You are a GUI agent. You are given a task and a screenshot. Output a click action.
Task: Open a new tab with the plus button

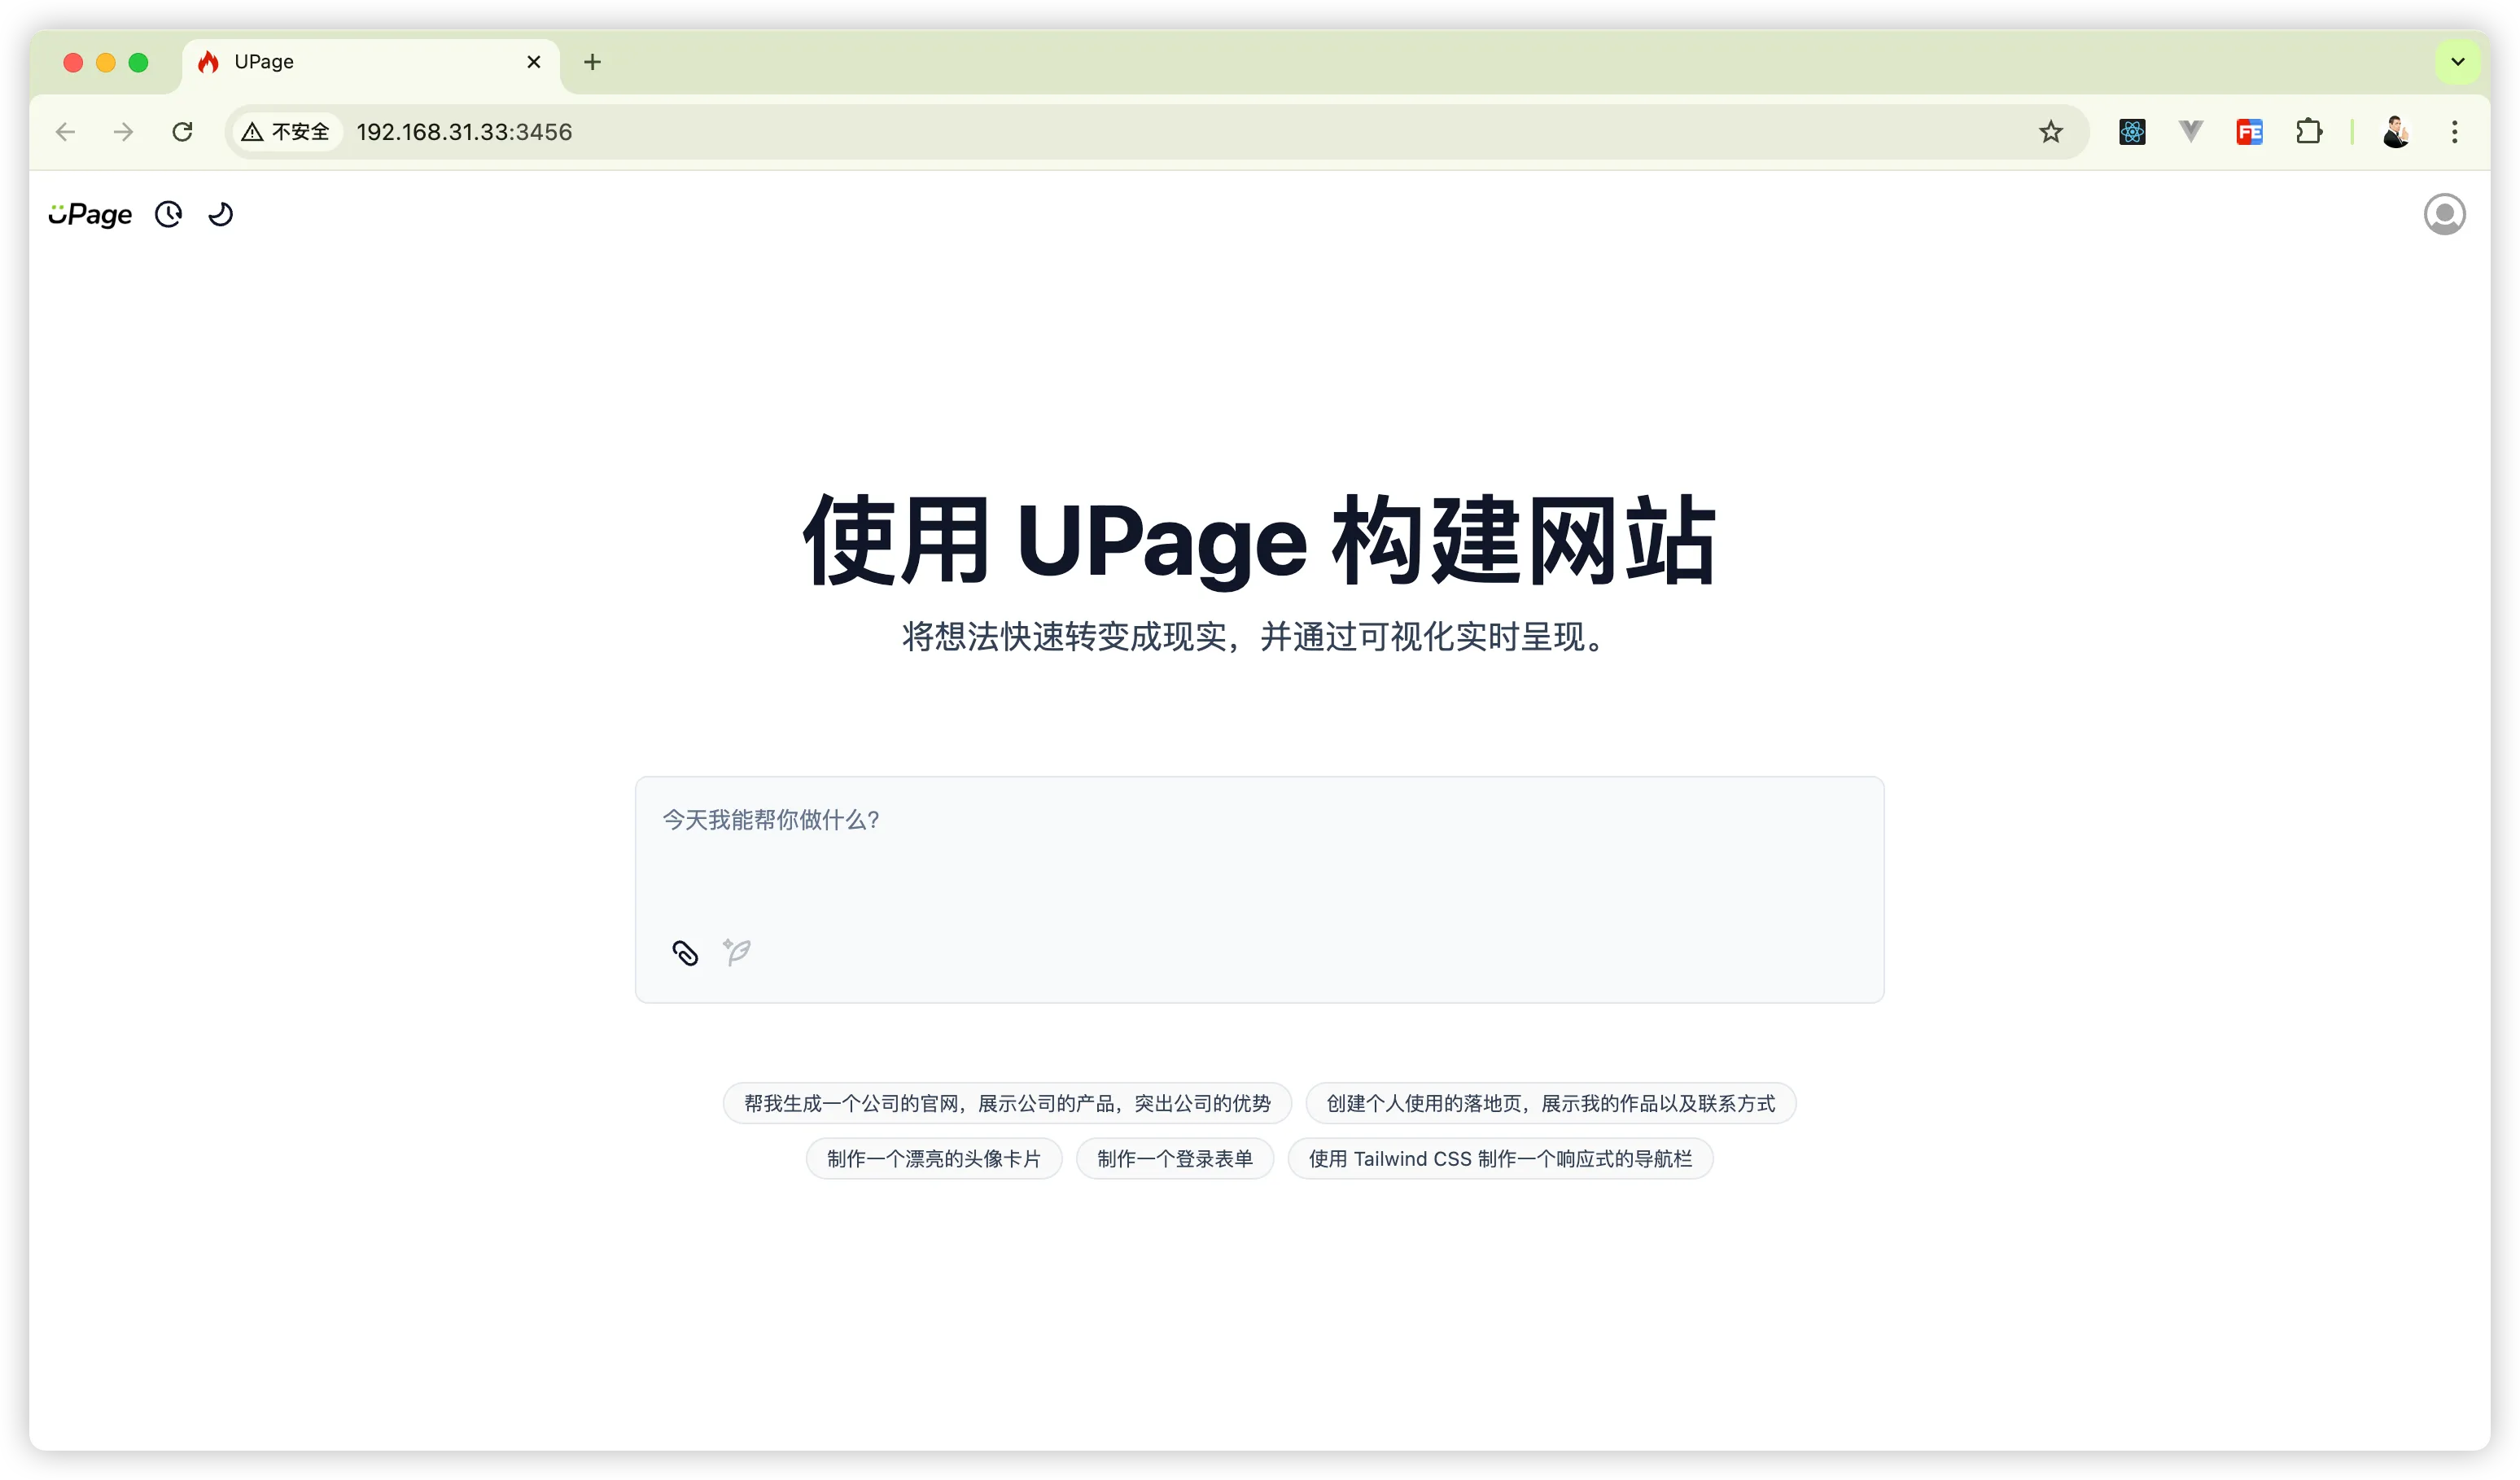(x=592, y=62)
